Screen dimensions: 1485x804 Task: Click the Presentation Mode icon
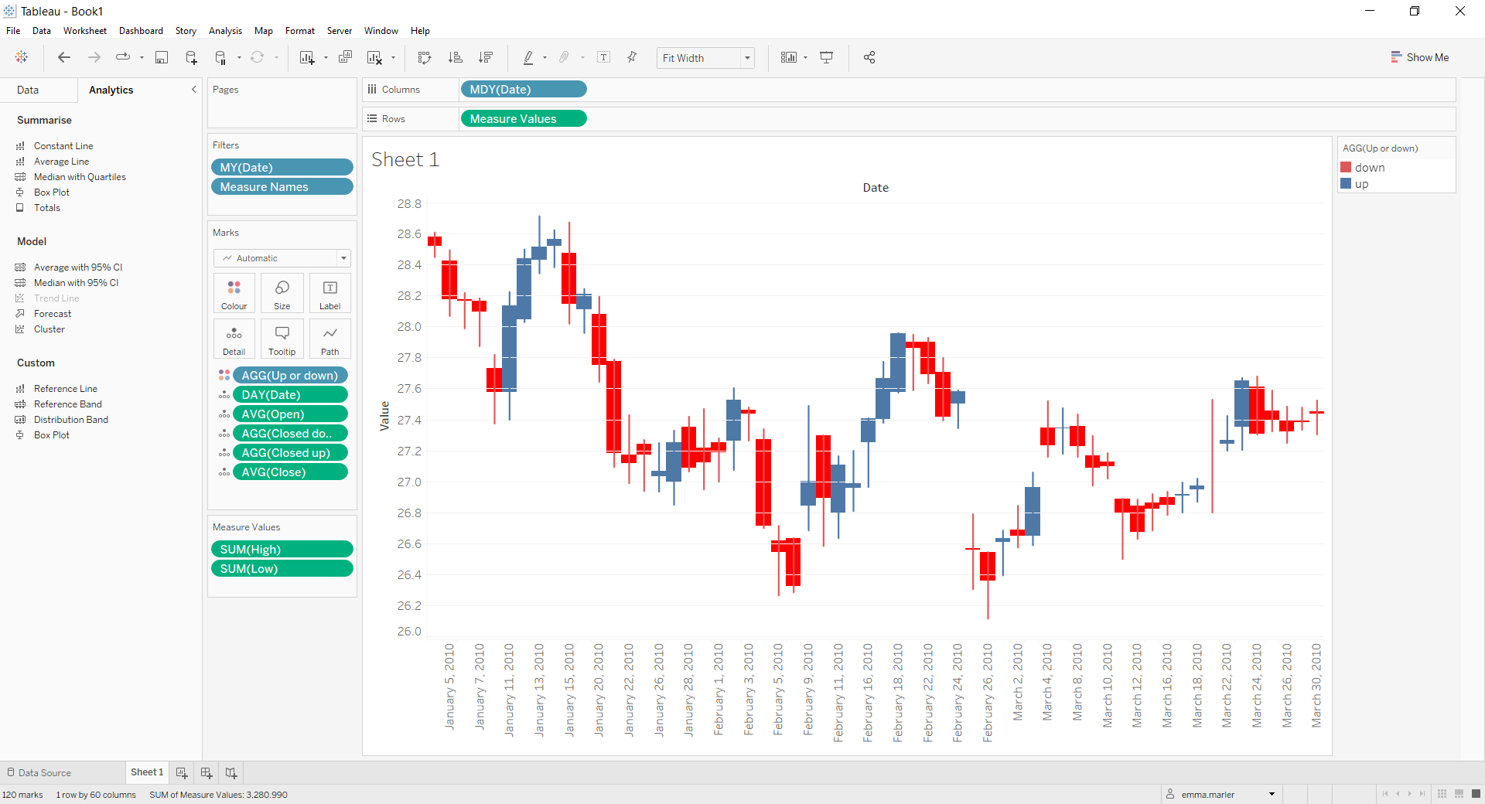coord(826,57)
